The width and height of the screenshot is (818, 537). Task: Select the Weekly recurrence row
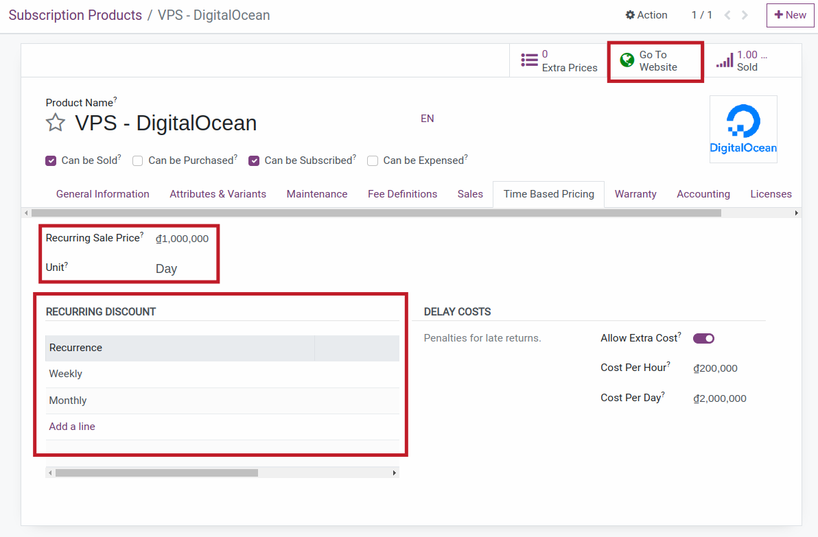[222, 374]
